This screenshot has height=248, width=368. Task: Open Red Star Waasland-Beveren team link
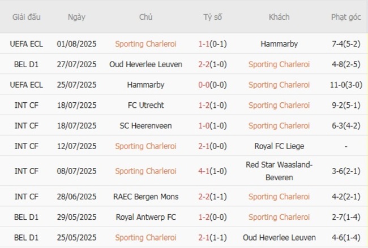pyautogui.click(x=279, y=171)
